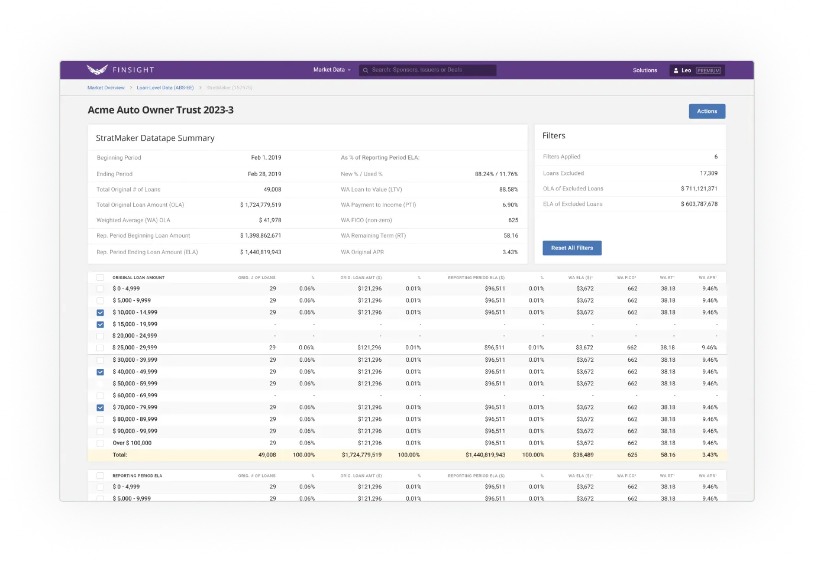
Task: Open the Market Data dropdown
Action: 332,70
